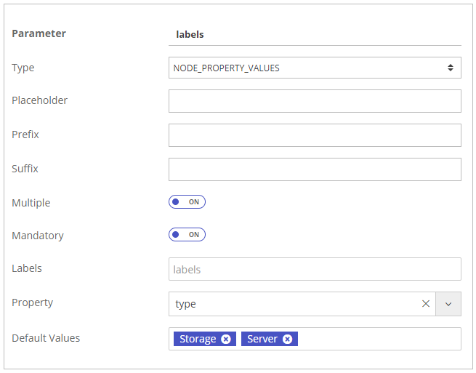Select the Storage tag text
This screenshot has height=373, width=476.
198,340
